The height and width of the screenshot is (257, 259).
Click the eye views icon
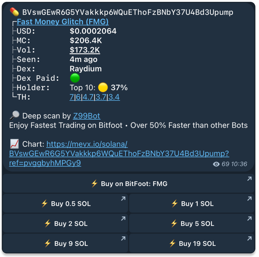216,164
